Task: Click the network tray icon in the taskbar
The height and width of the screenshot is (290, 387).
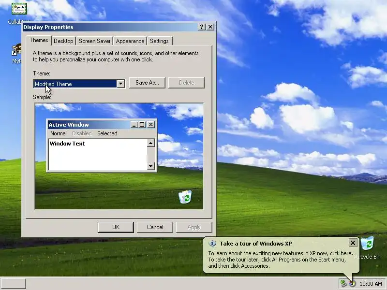Action: coord(343,283)
